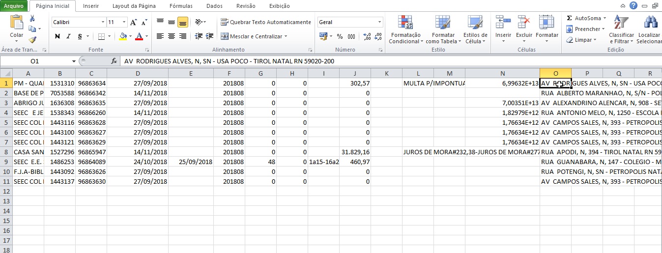Viewport: 662px width, 253px height.
Task: Toggle bold (N) formatting
Action: (58, 36)
